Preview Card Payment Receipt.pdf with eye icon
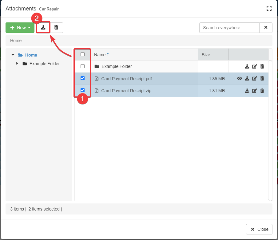The image size is (278, 240). (240, 79)
